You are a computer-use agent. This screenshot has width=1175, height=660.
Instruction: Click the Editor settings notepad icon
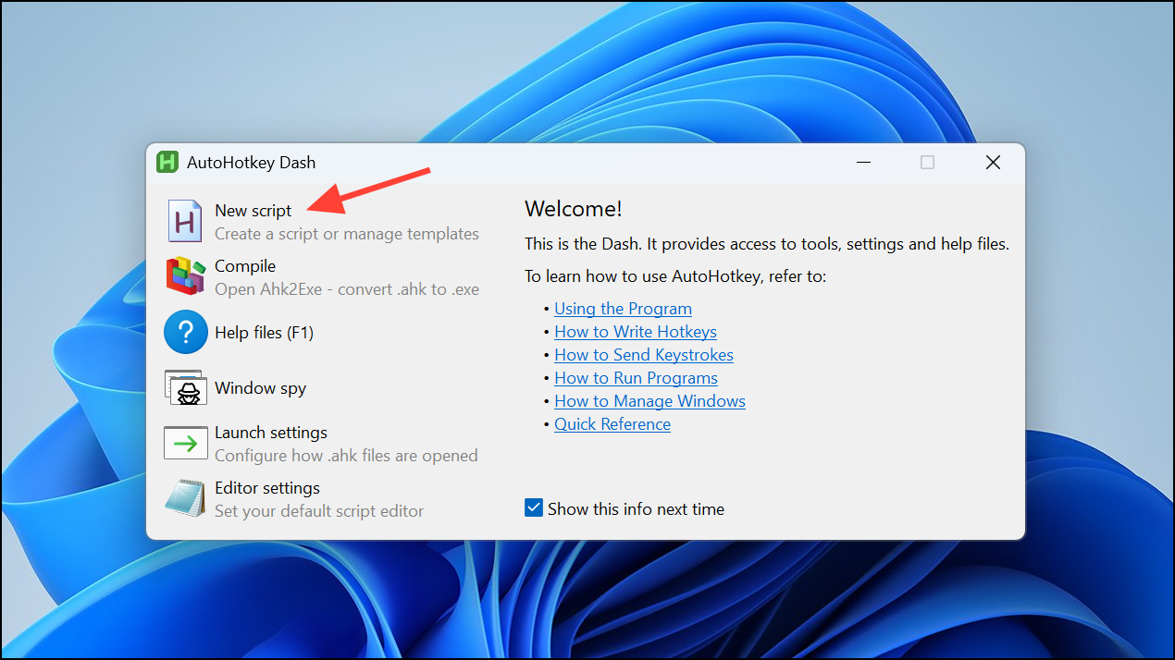click(185, 497)
